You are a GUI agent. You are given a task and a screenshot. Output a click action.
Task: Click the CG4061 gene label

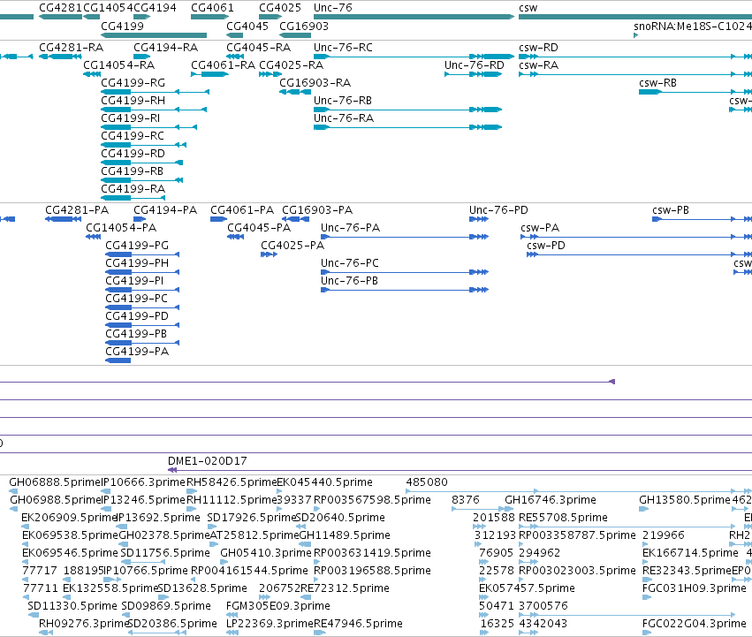[212, 8]
